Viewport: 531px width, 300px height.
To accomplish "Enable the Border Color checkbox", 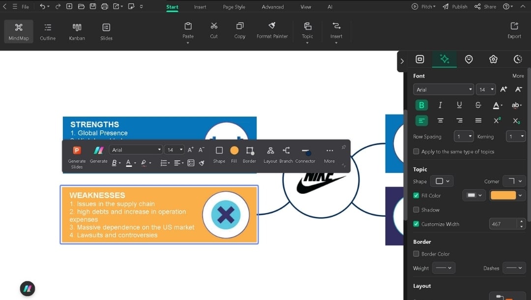I will pos(416,254).
